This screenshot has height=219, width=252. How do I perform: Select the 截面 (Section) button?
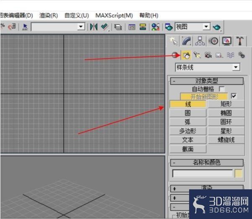[x=188, y=149]
